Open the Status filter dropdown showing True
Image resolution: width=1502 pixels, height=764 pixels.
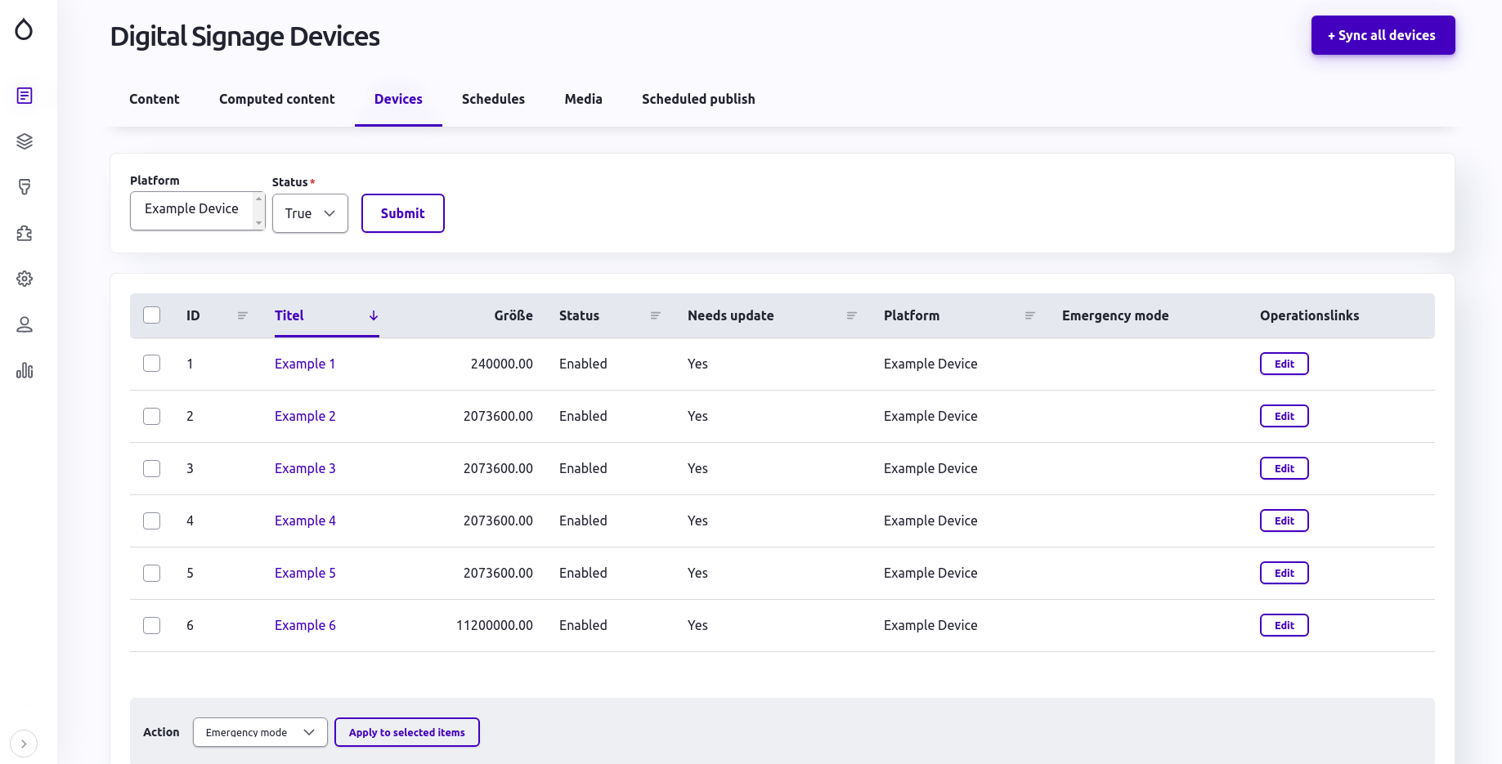(310, 213)
